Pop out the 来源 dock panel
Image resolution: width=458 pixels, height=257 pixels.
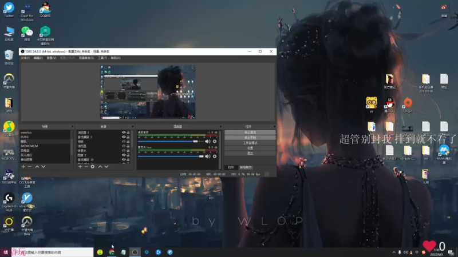(x=133, y=126)
